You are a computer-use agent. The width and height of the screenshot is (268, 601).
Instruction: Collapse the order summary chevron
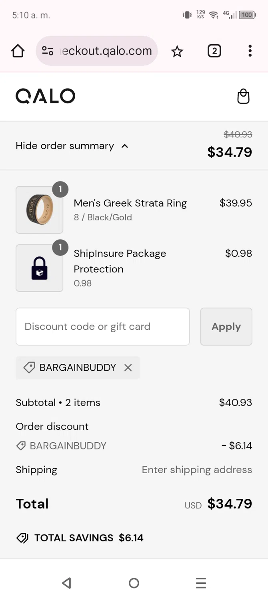125,146
